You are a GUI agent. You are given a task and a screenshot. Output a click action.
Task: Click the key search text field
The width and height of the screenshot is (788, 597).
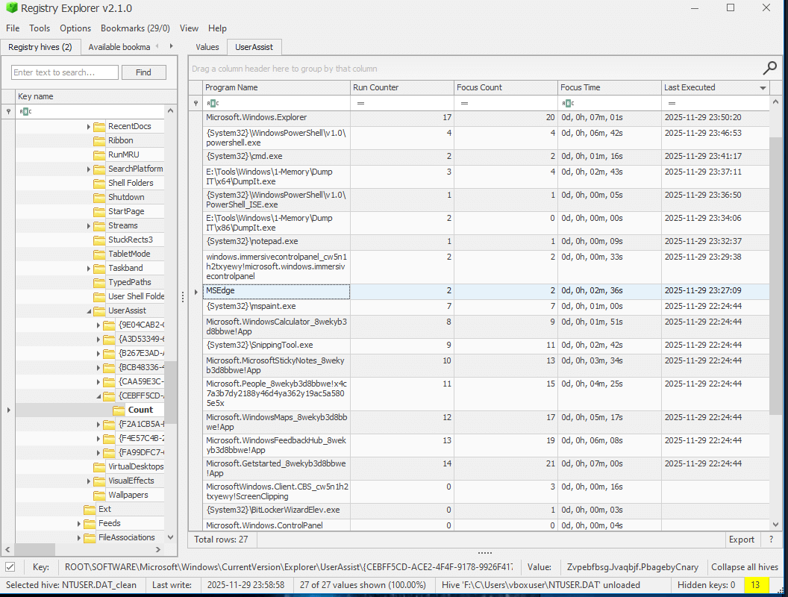(65, 72)
